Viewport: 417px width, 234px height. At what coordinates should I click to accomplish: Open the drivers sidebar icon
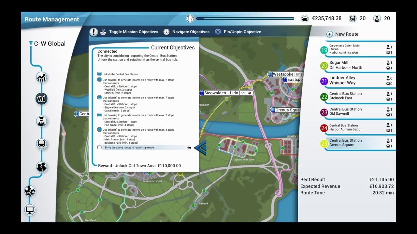point(42,122)
